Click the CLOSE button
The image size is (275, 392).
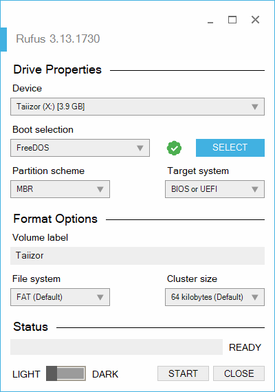point(239,373)
